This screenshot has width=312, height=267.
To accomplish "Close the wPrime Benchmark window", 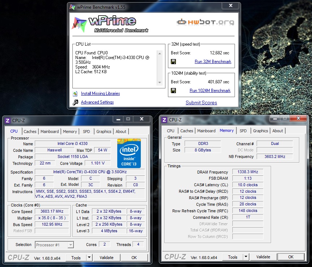I will pyautogui.click(x=231, y=5).
